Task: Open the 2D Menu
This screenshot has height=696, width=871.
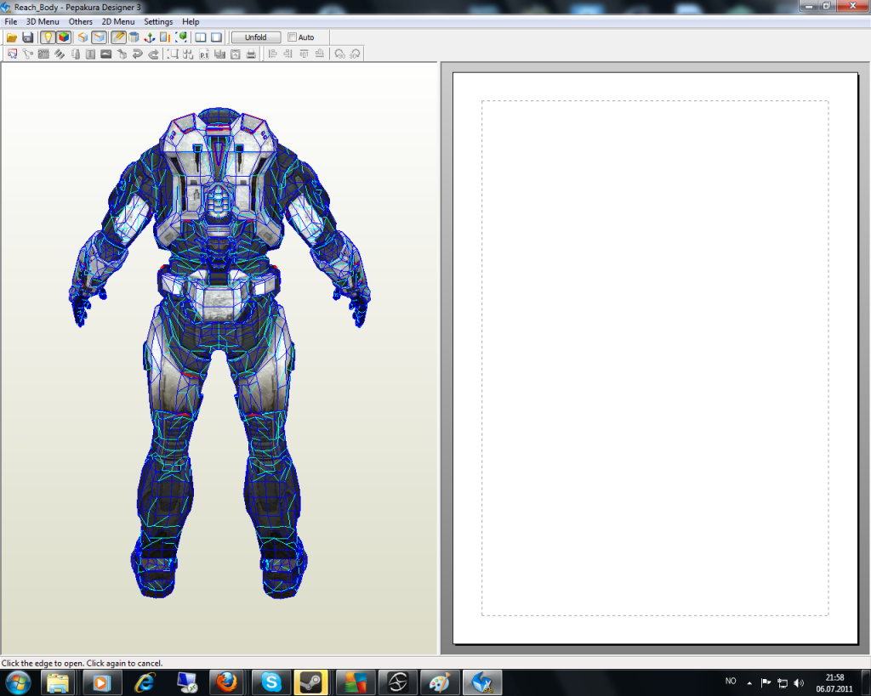Action: point(117,21)
